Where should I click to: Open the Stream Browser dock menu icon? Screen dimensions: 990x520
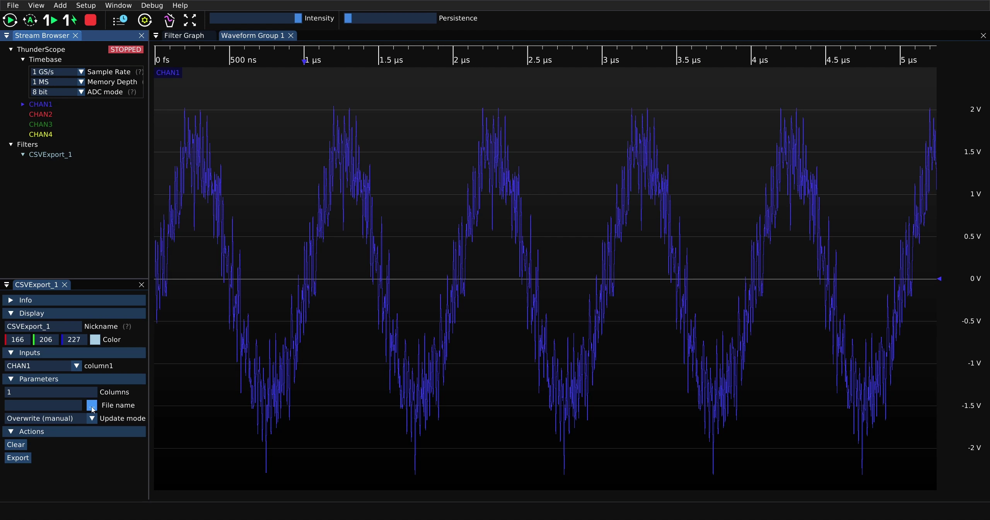(x=7, y=36)
